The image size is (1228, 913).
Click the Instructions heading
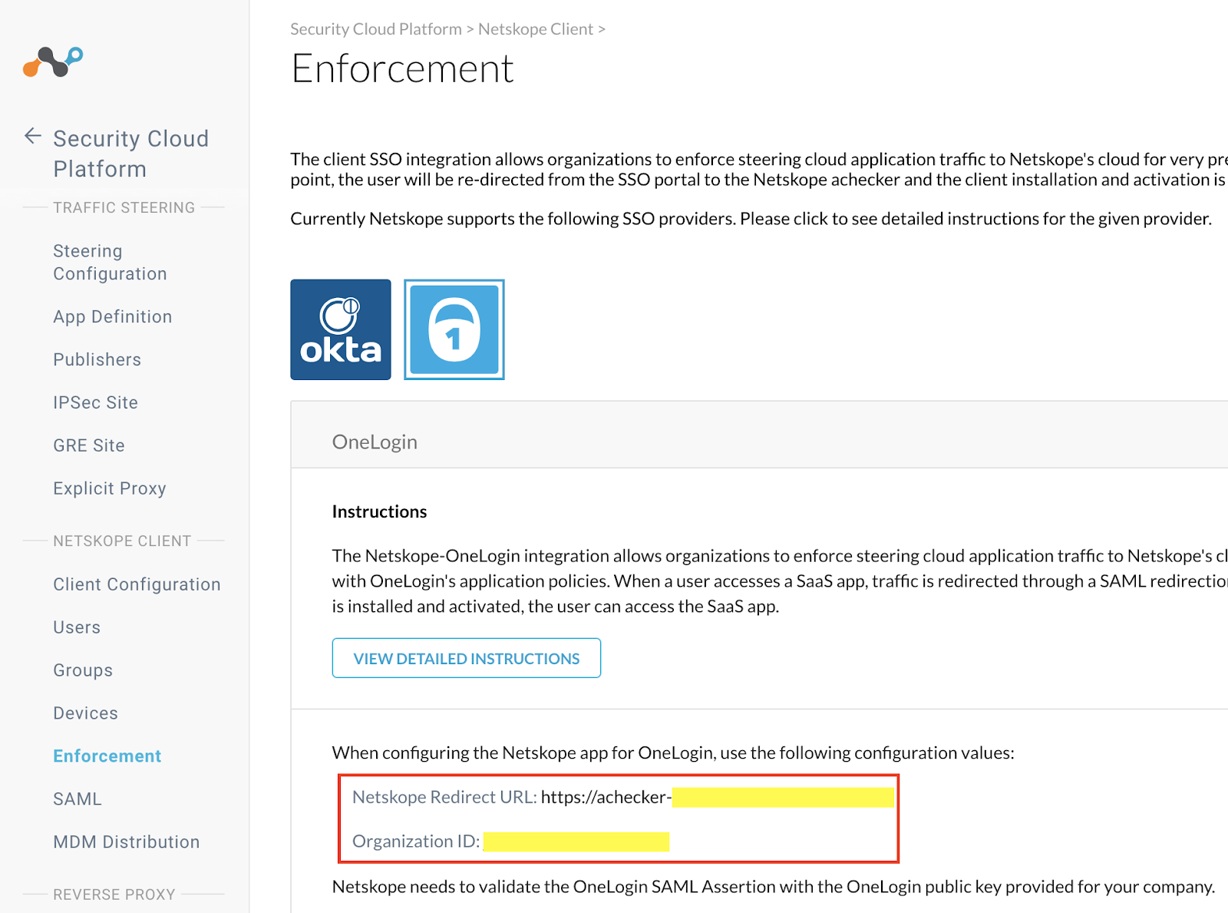point(379,511)
